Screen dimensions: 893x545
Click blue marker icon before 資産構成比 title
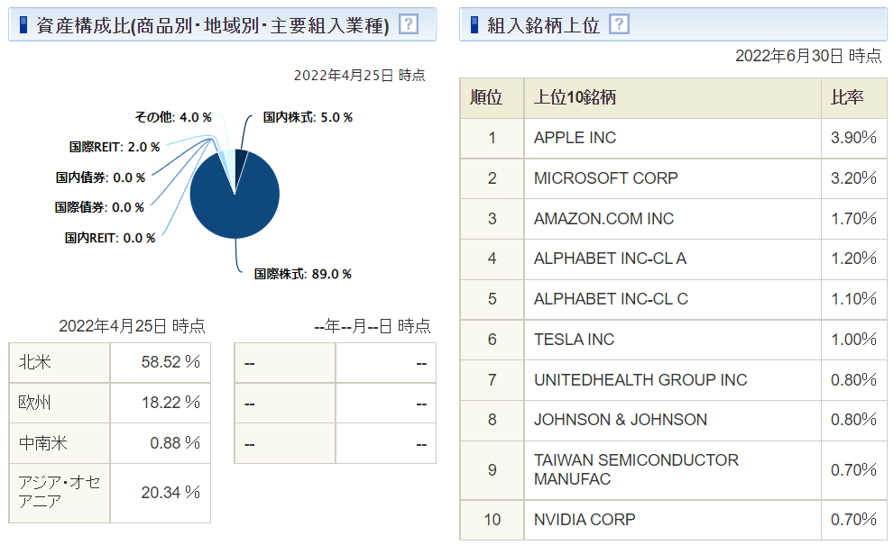click(x=24, y=24)
